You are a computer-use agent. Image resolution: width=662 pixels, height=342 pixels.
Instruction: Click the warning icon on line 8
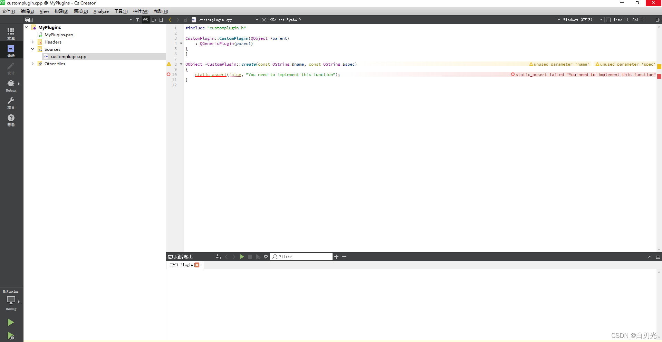(169, 64)
